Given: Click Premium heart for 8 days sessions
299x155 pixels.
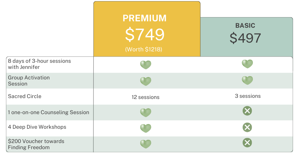Looking at the screenshot, I should [x=146, y=65].
